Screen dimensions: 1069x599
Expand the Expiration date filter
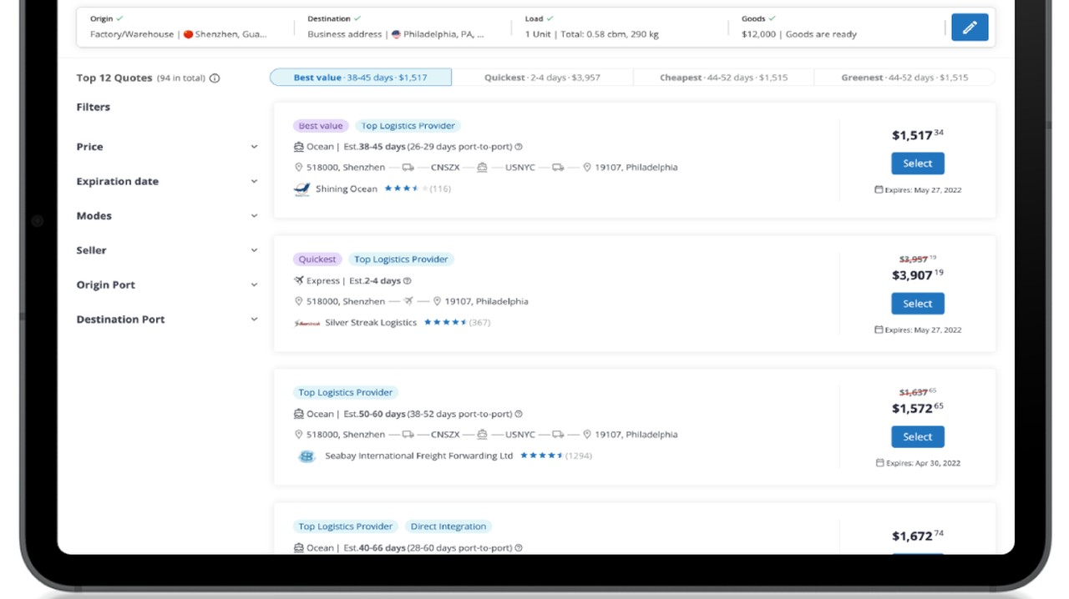(254, 181)
